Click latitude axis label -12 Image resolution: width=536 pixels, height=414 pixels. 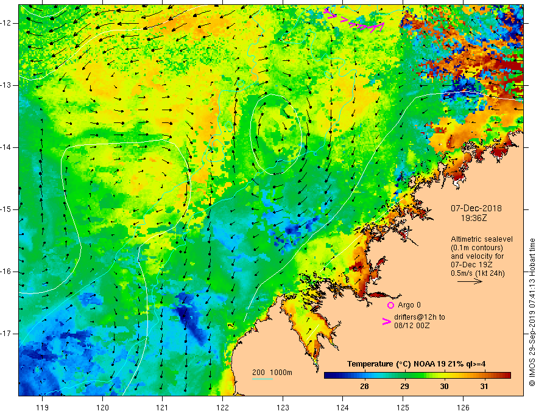[x=6, y=23]
